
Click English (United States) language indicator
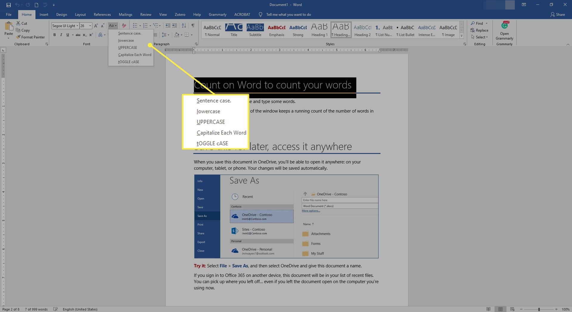pos(80,309)
